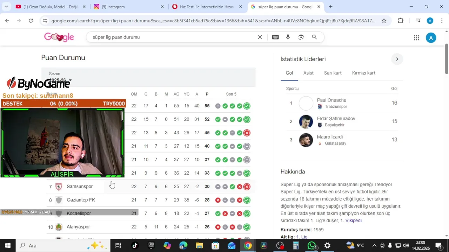Open the 1. Lig link under Alt lig
The height and width of the screenshot is (252, 449).
pos(302,237)
